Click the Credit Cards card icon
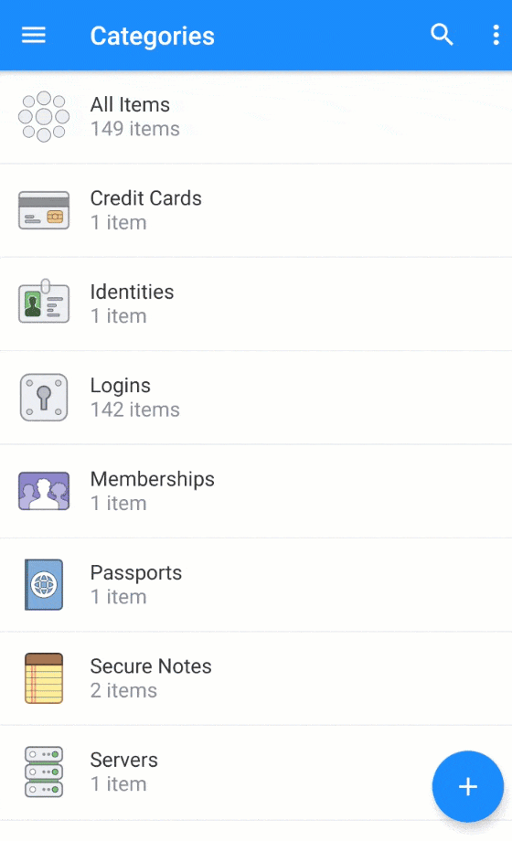The image size is (512, 841). click(44, 210)
